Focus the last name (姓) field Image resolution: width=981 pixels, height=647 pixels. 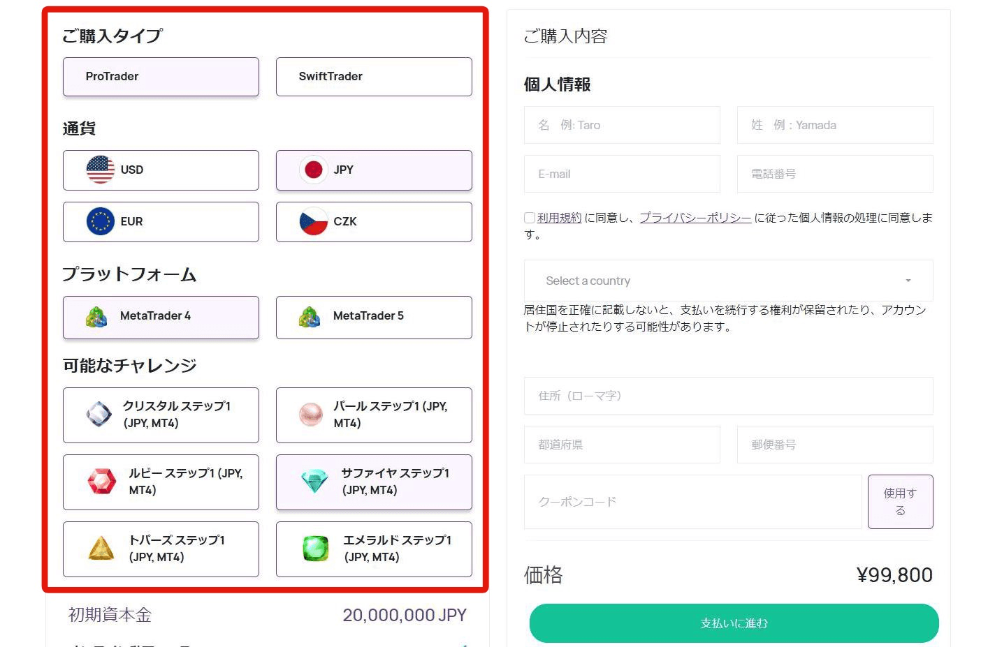(x=835, y=125)
